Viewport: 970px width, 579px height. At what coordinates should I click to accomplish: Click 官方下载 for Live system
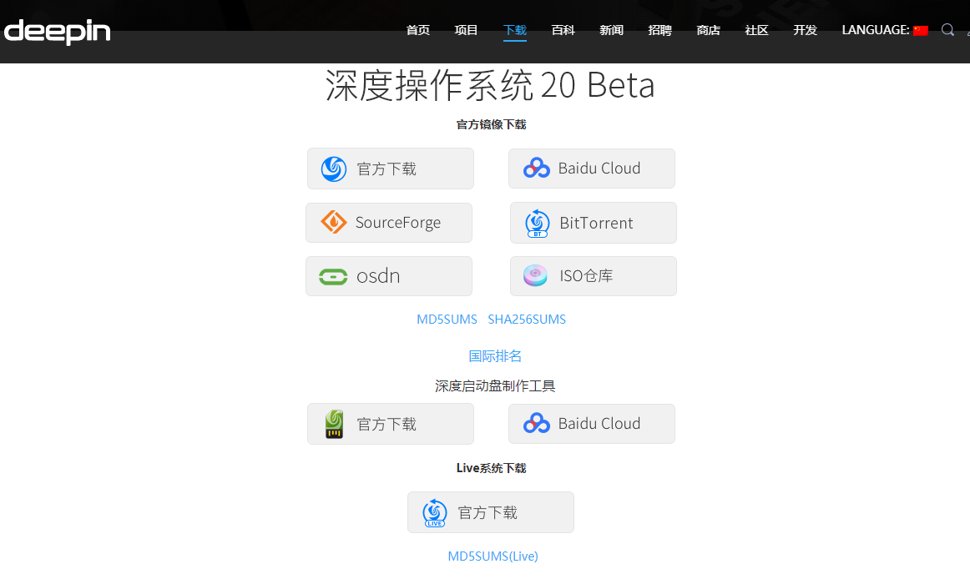pos(491,512)
